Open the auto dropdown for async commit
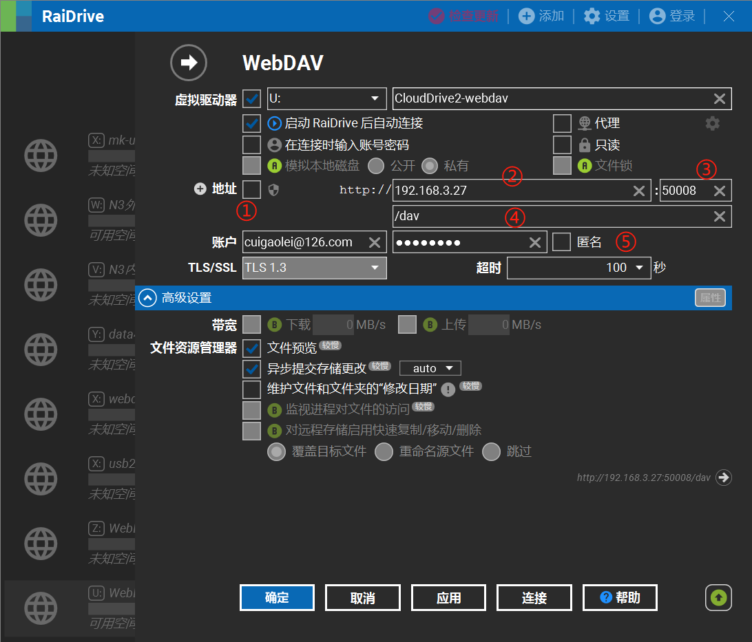 (430, 368)
